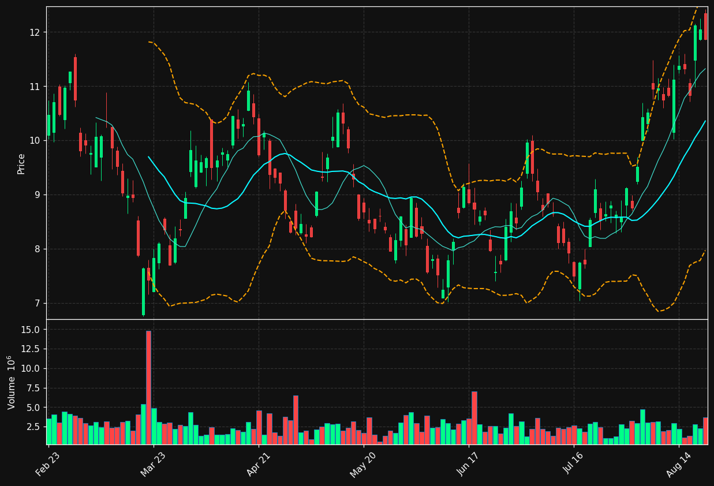Click the 'Volume 10⁶' y-axis title

pos(12,383)
